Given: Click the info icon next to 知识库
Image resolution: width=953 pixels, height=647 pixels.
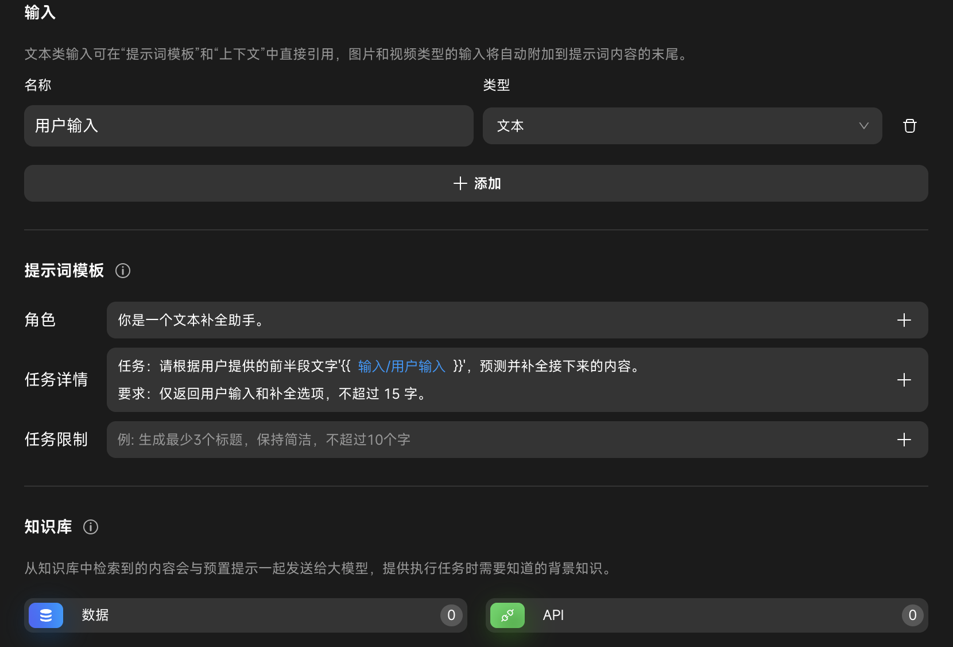Looking at the screenshot, I should point(91,527).
